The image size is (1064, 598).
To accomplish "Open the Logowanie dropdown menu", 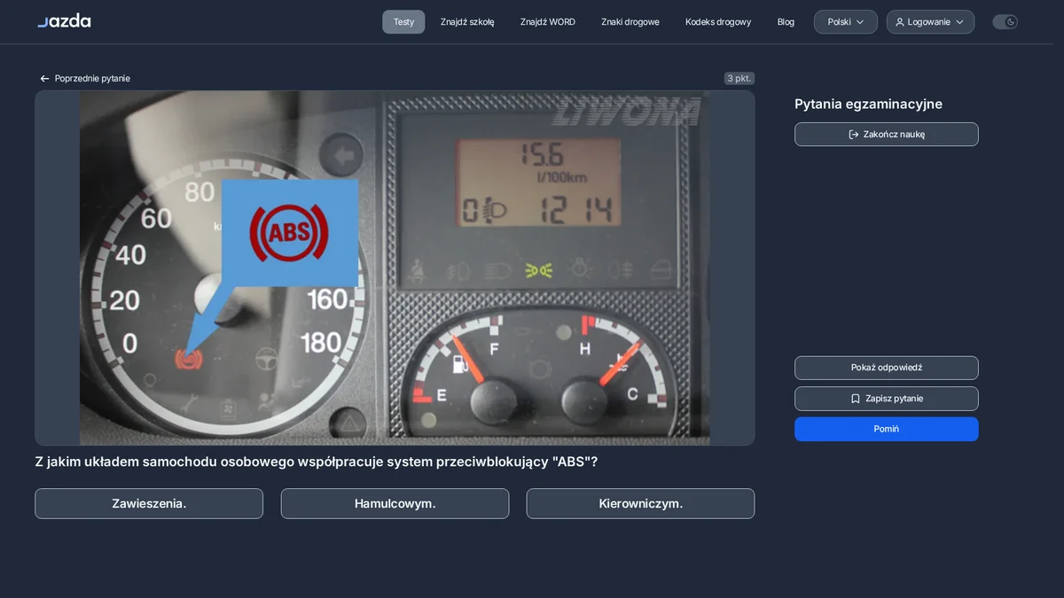I will tap(930, 22).
